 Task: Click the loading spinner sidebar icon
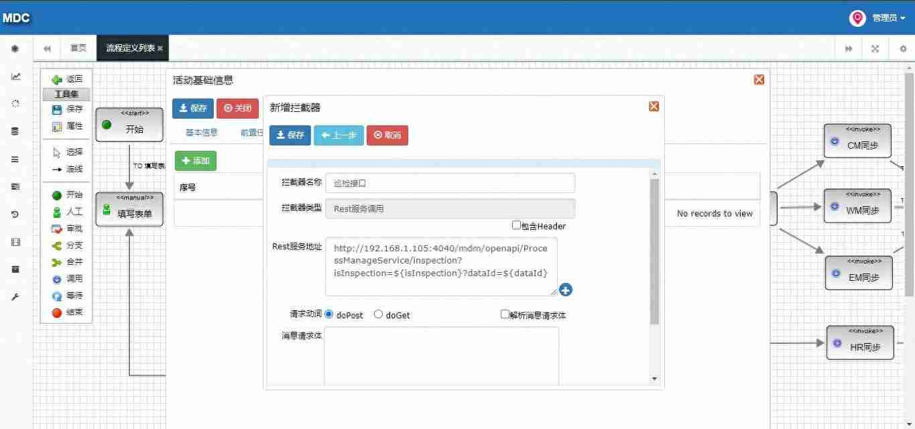[x=15, y=104]
